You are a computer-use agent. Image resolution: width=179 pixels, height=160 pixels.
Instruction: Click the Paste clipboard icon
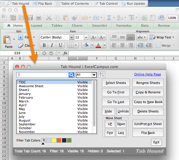[x=8, y=40]
